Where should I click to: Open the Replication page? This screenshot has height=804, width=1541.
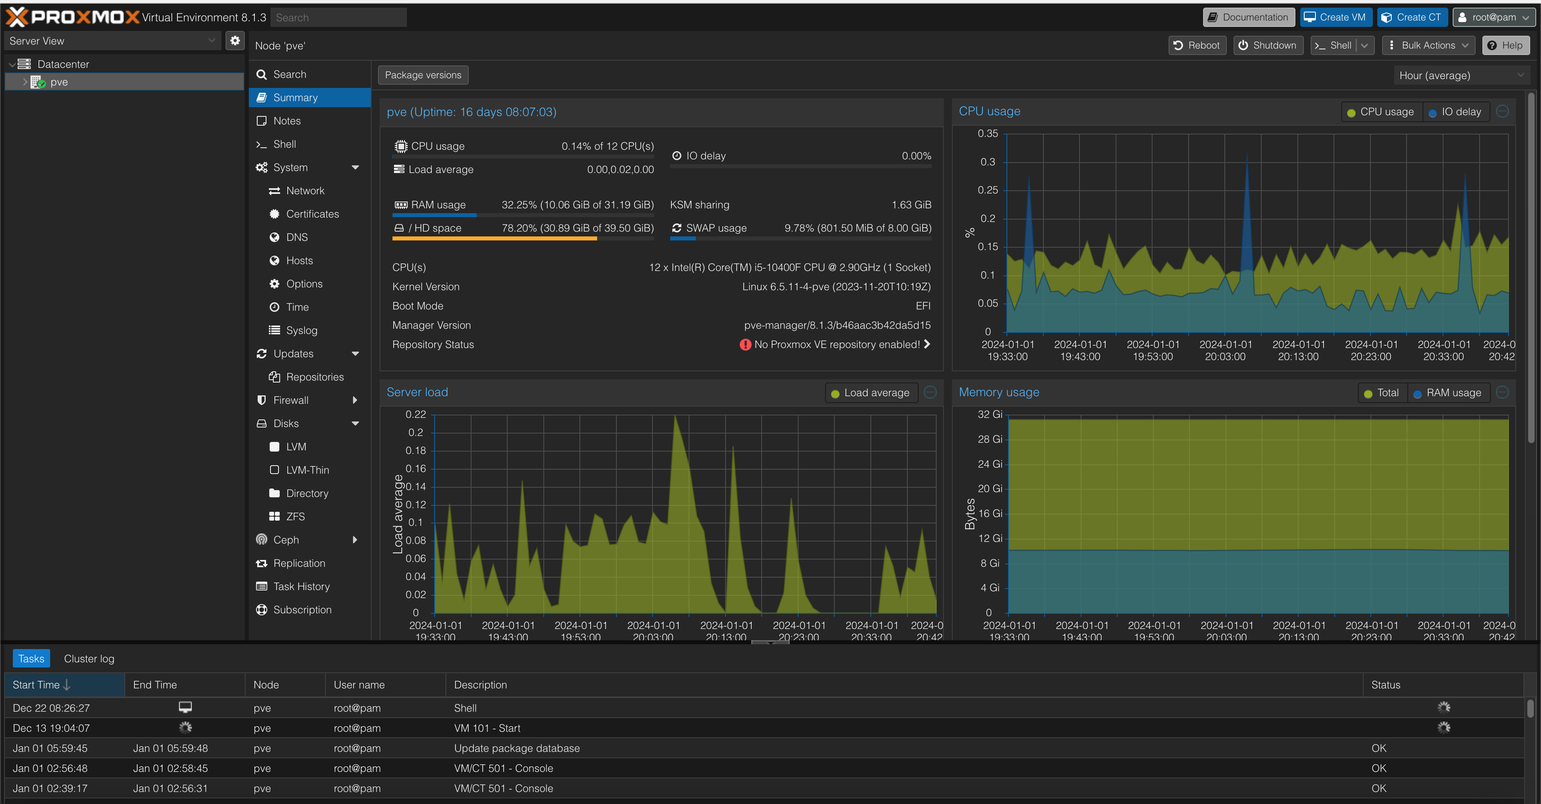pyautogui.click(x=299, y=563)
